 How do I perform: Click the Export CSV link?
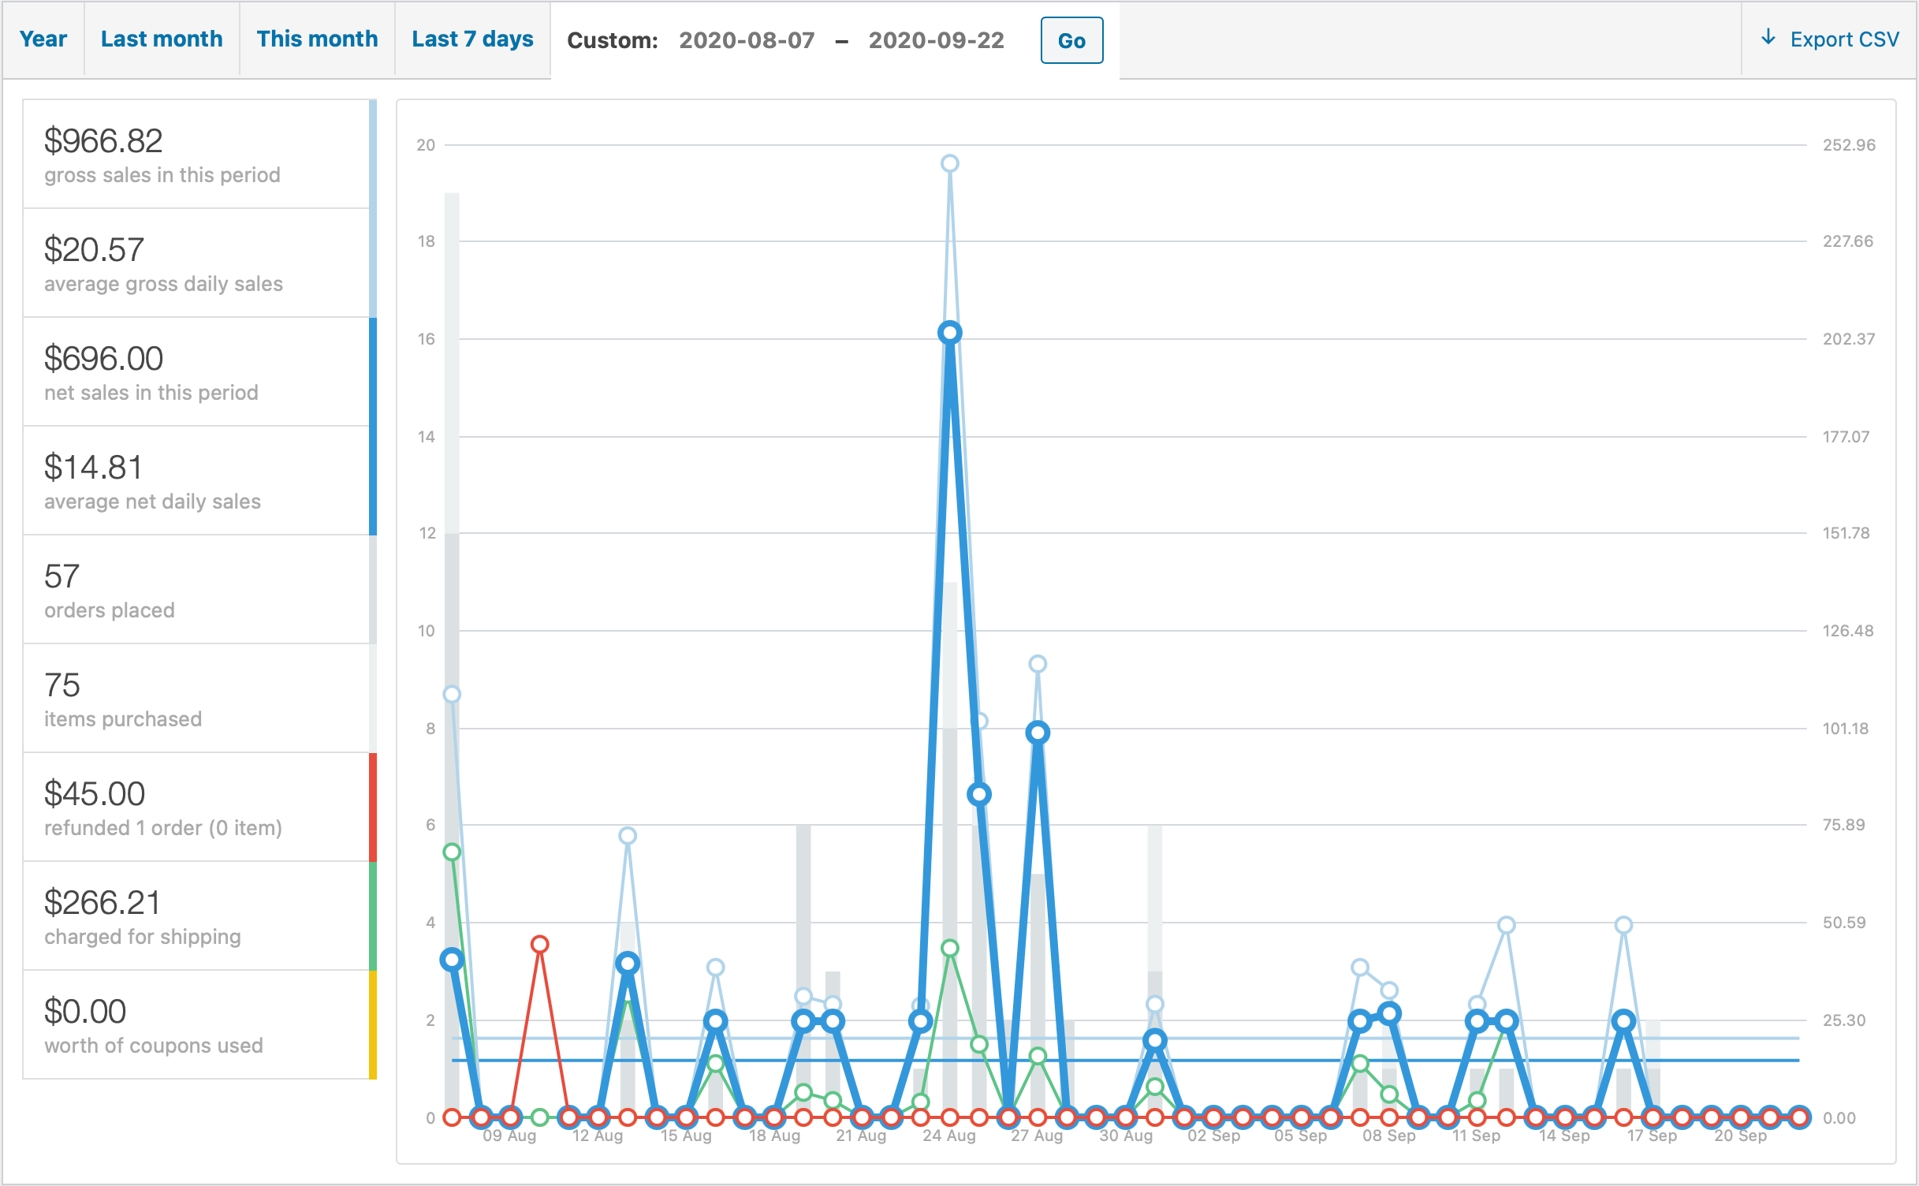pyautogui.click(x=1843, y=39)
